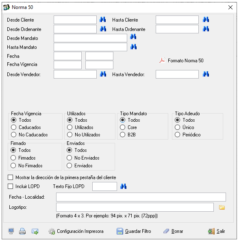Viewport: 239px width, 241px height.
Task: Open the Hasta Ordenante search binoculars
Action: pyautogui.click(x=206, y=29)
